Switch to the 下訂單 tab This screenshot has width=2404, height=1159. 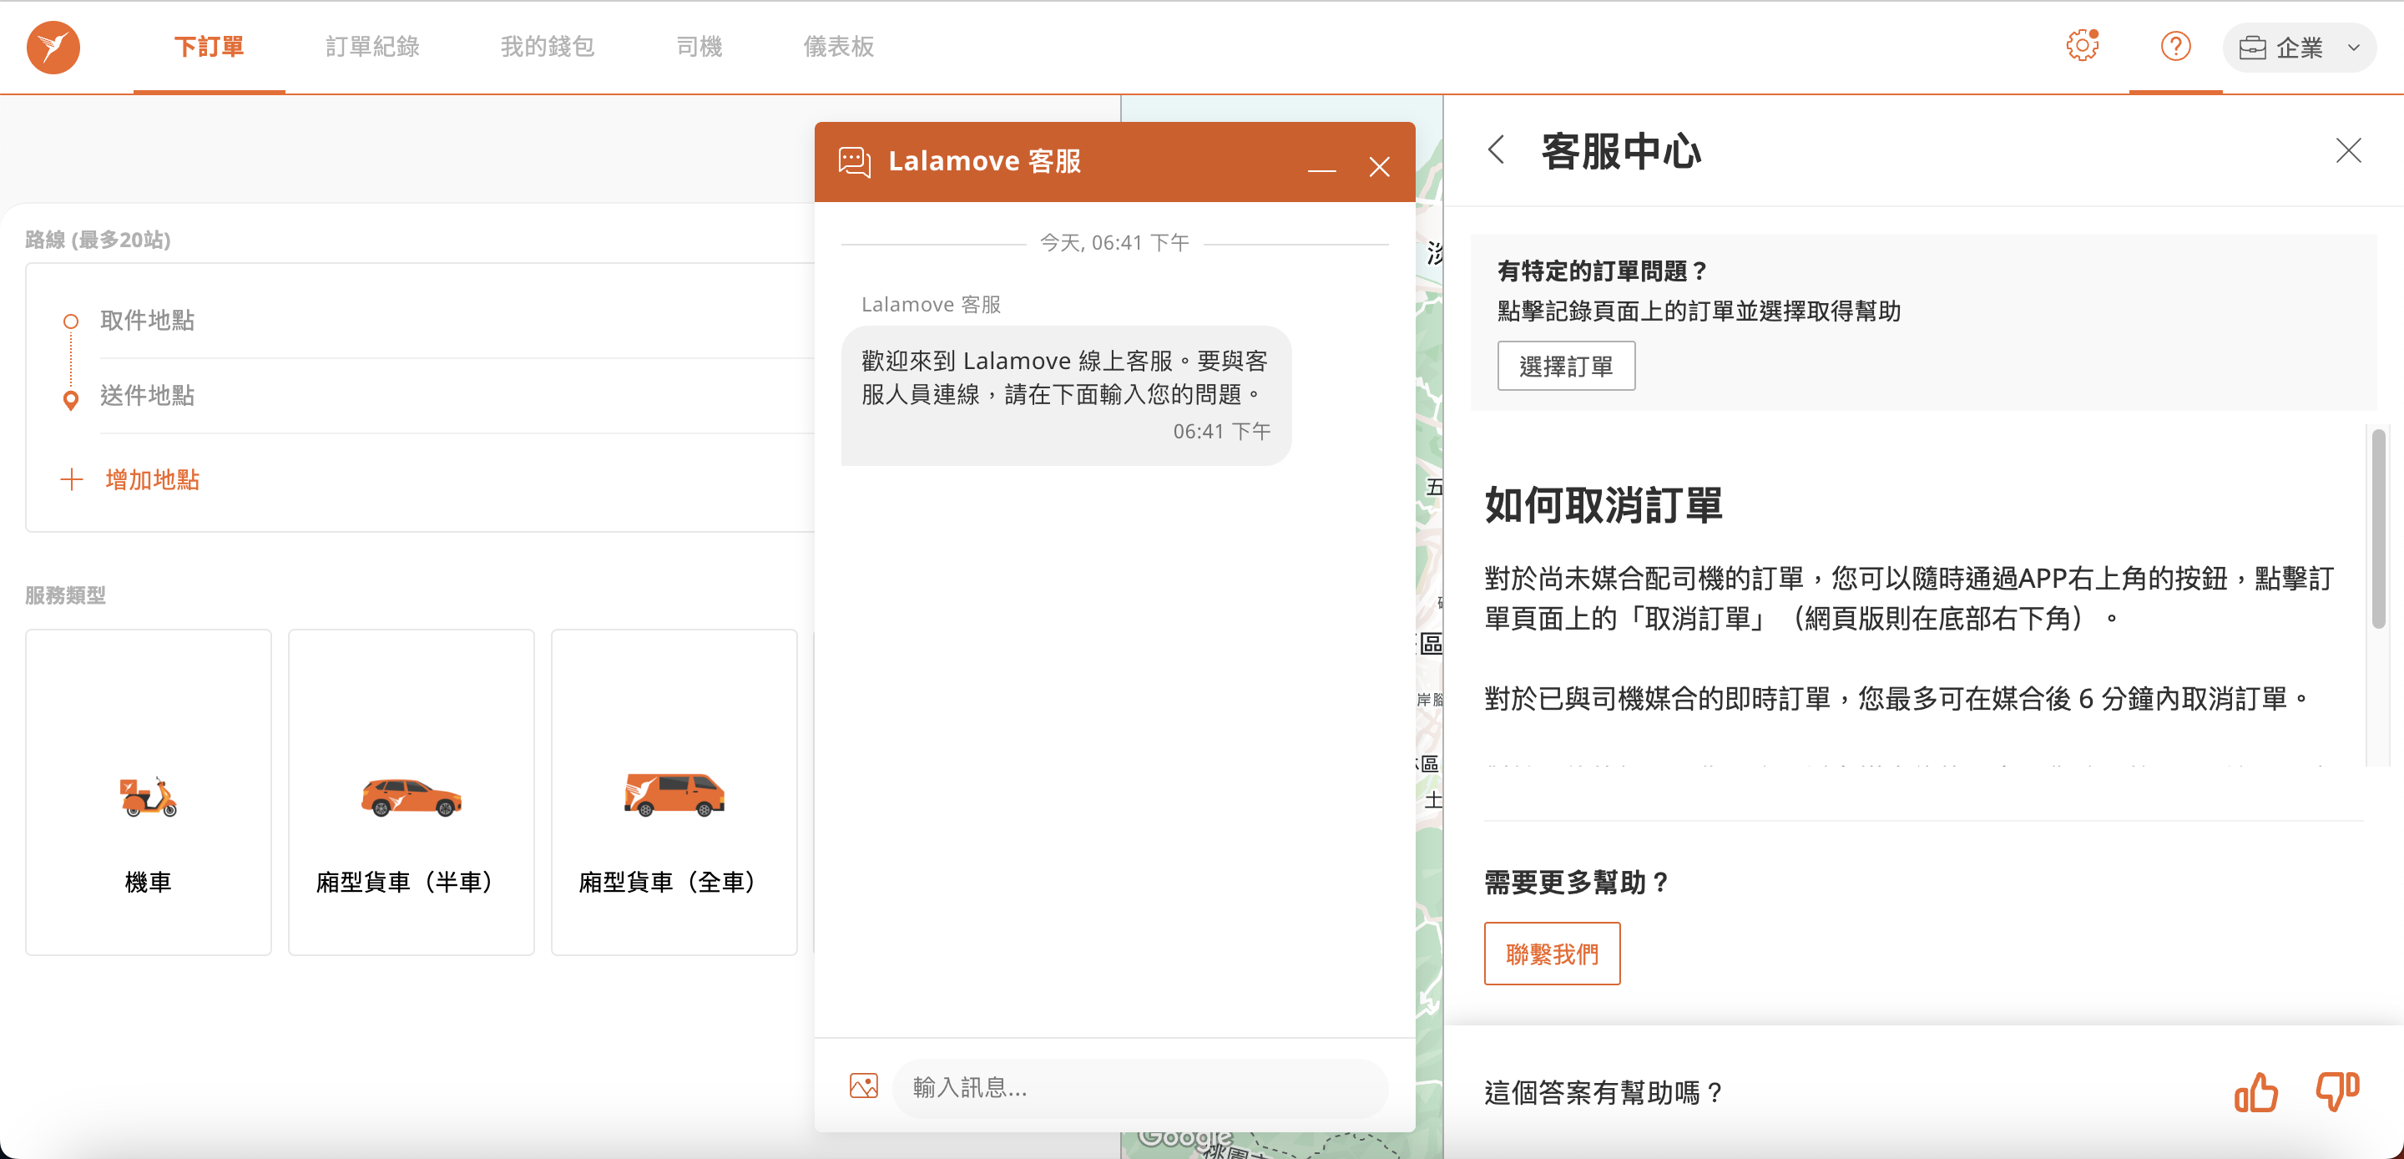click(209, 47)
